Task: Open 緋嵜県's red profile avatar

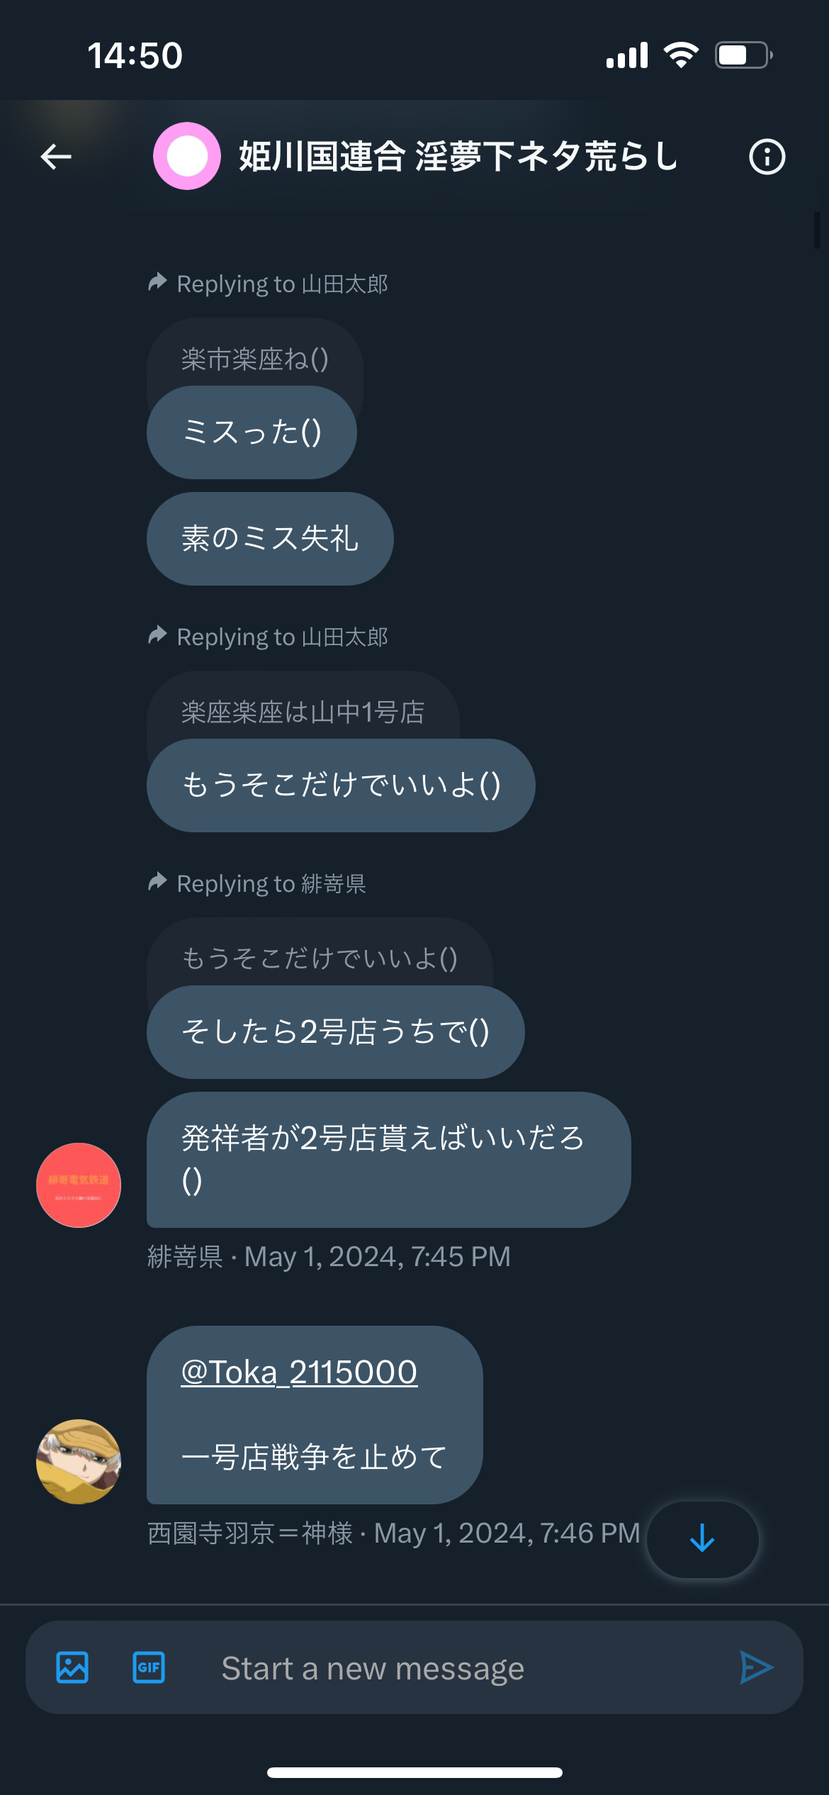Action: click(79, 1185)
